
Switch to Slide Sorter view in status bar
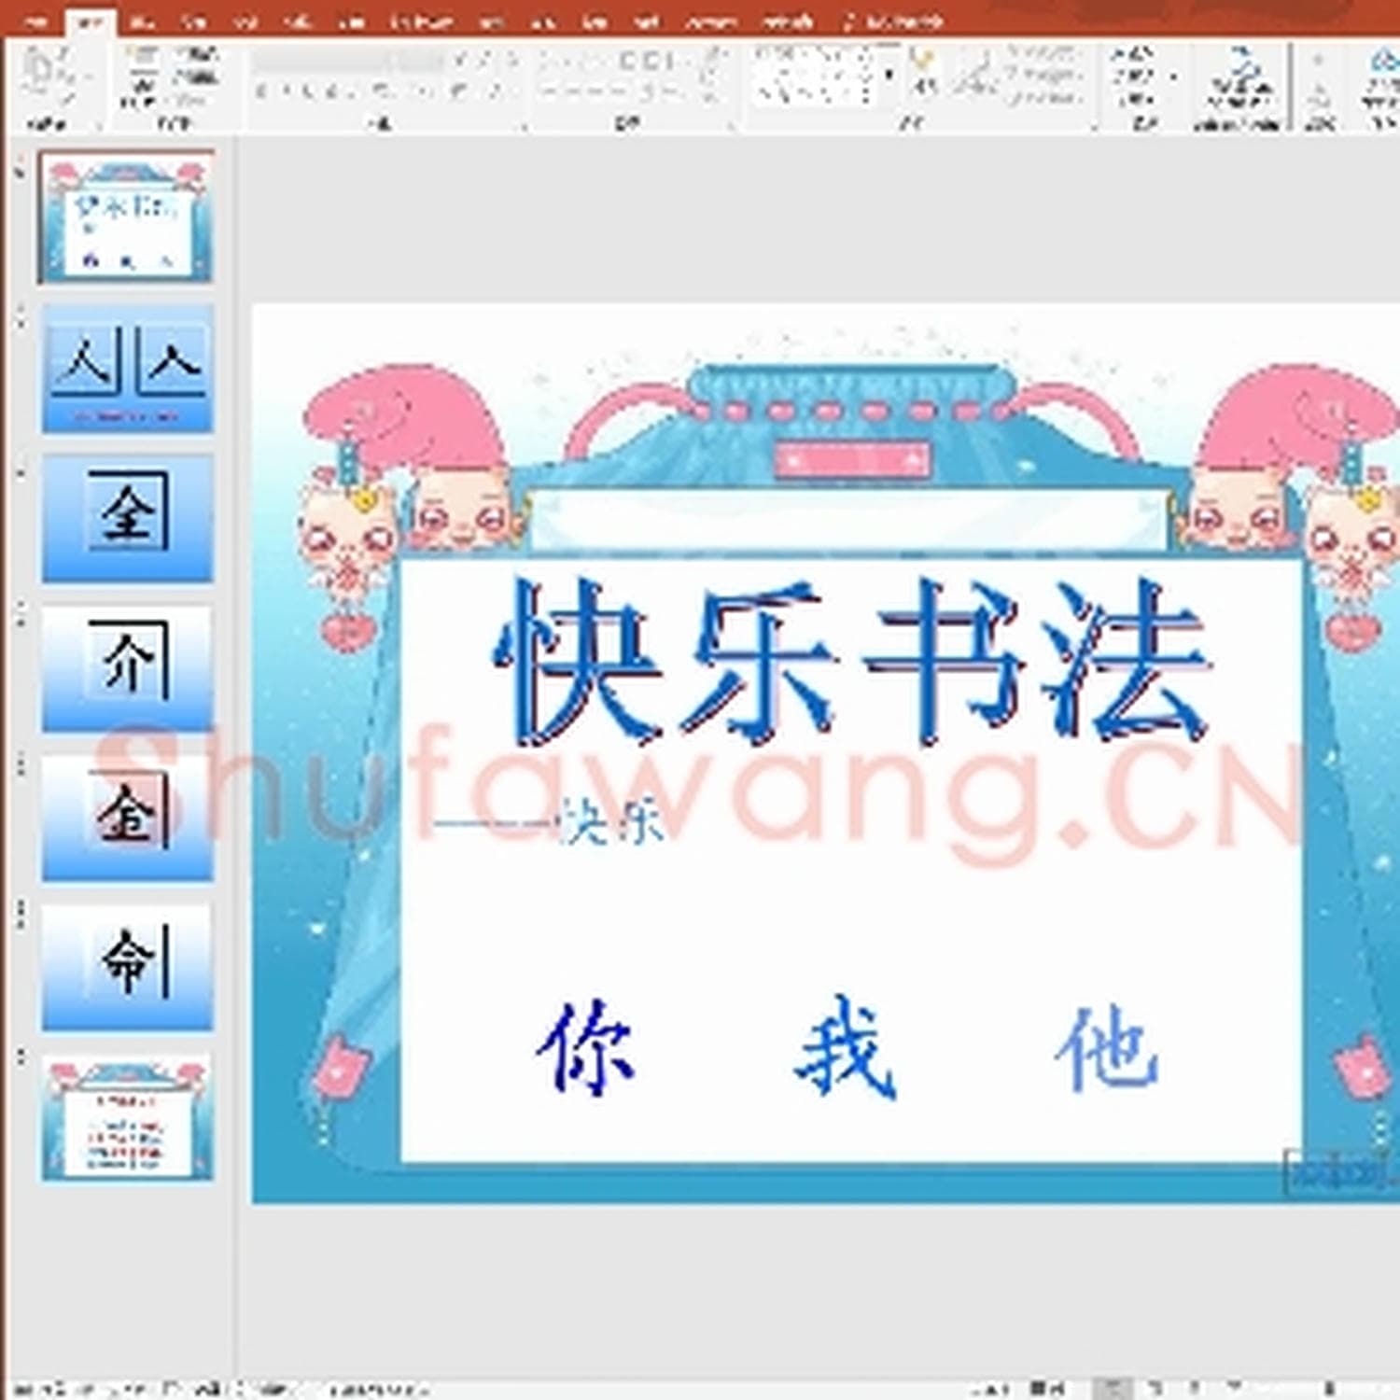(1155, 1388)
